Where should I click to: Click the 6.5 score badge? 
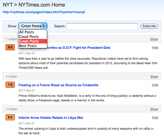tap(10, 118)
